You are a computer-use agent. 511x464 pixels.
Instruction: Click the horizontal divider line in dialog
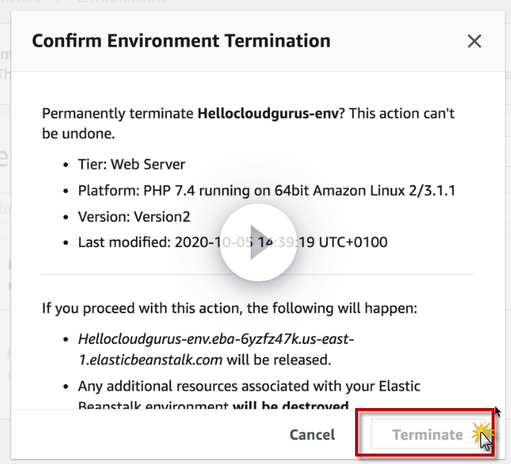click(257, 275)
